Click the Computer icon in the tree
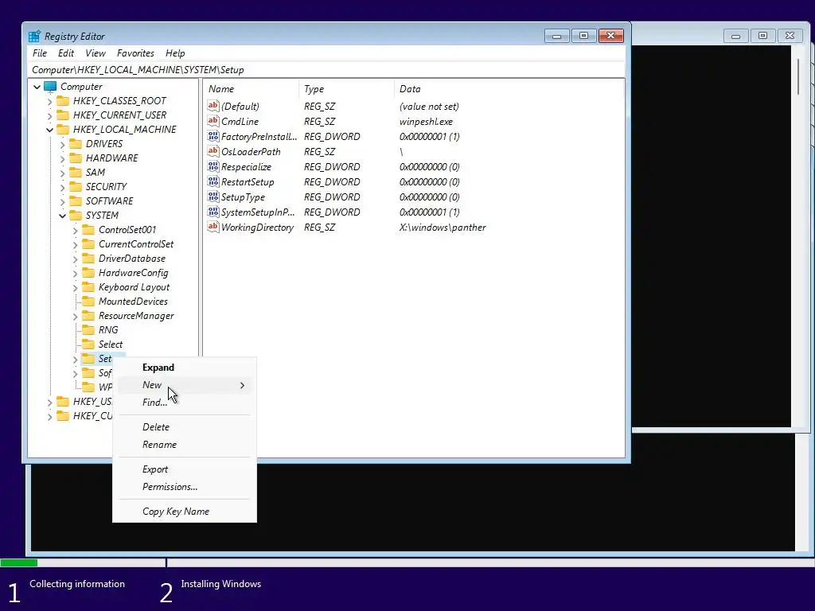This screenshot has width=815, height=611. click(50, 87)
